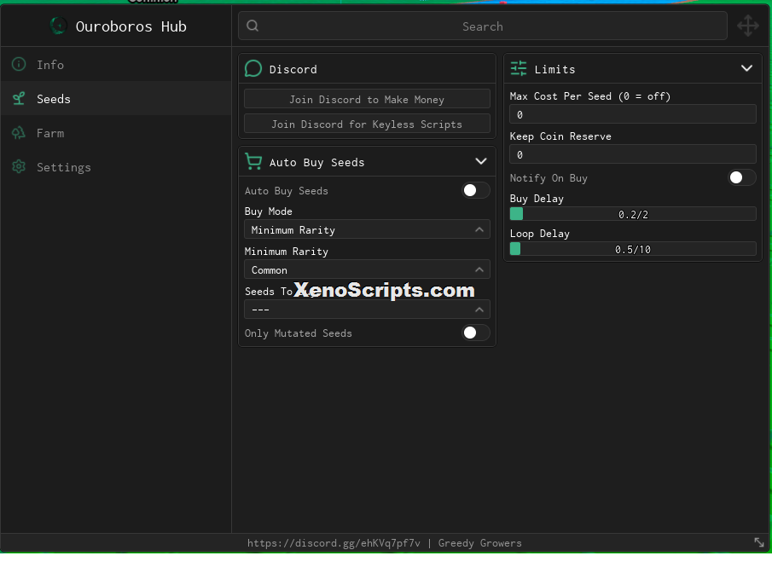Click the Farm tree icon in sidebar

pos(19,133)
